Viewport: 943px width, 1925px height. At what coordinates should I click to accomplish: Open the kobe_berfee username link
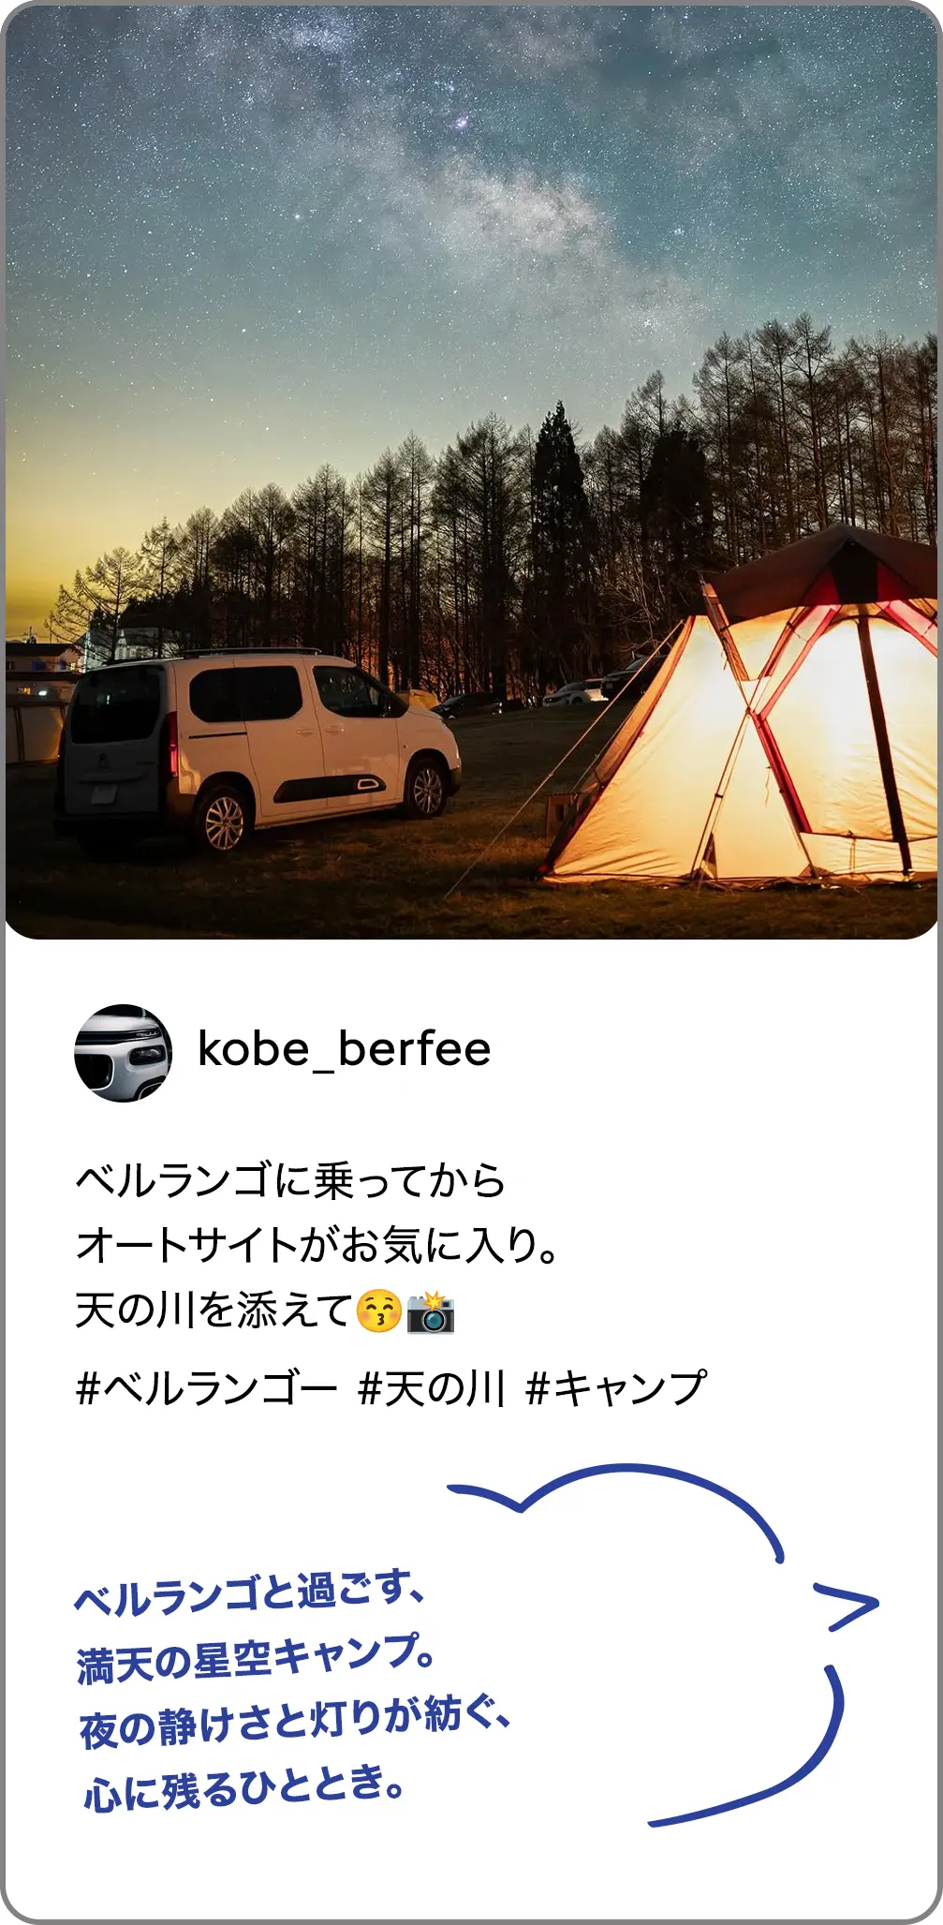(344, 1050)
